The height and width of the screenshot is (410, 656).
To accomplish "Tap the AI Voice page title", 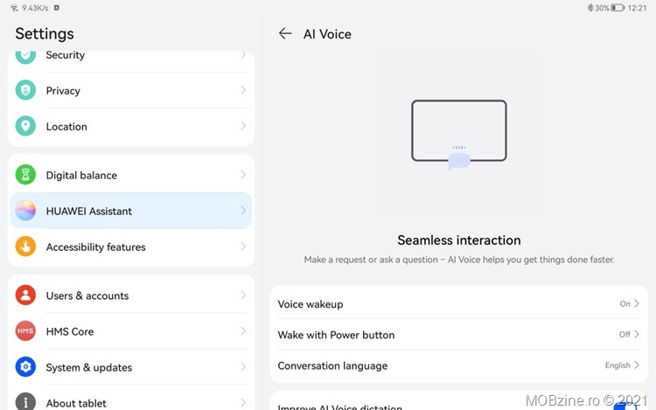I will click(x=327, y=34).
